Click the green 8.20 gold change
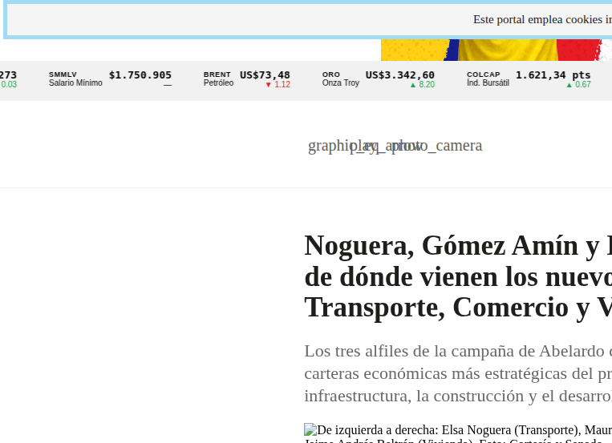This screenshot has height=443, width=612. coord(423,85)
